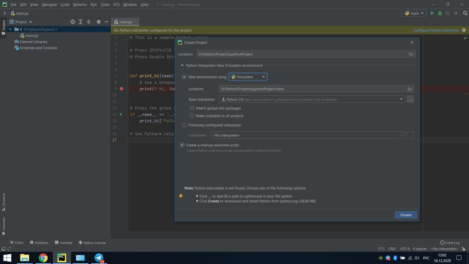The image size is (469, 264).
Task: Collapse all items in Project panel
Action: tap(89, 22)
